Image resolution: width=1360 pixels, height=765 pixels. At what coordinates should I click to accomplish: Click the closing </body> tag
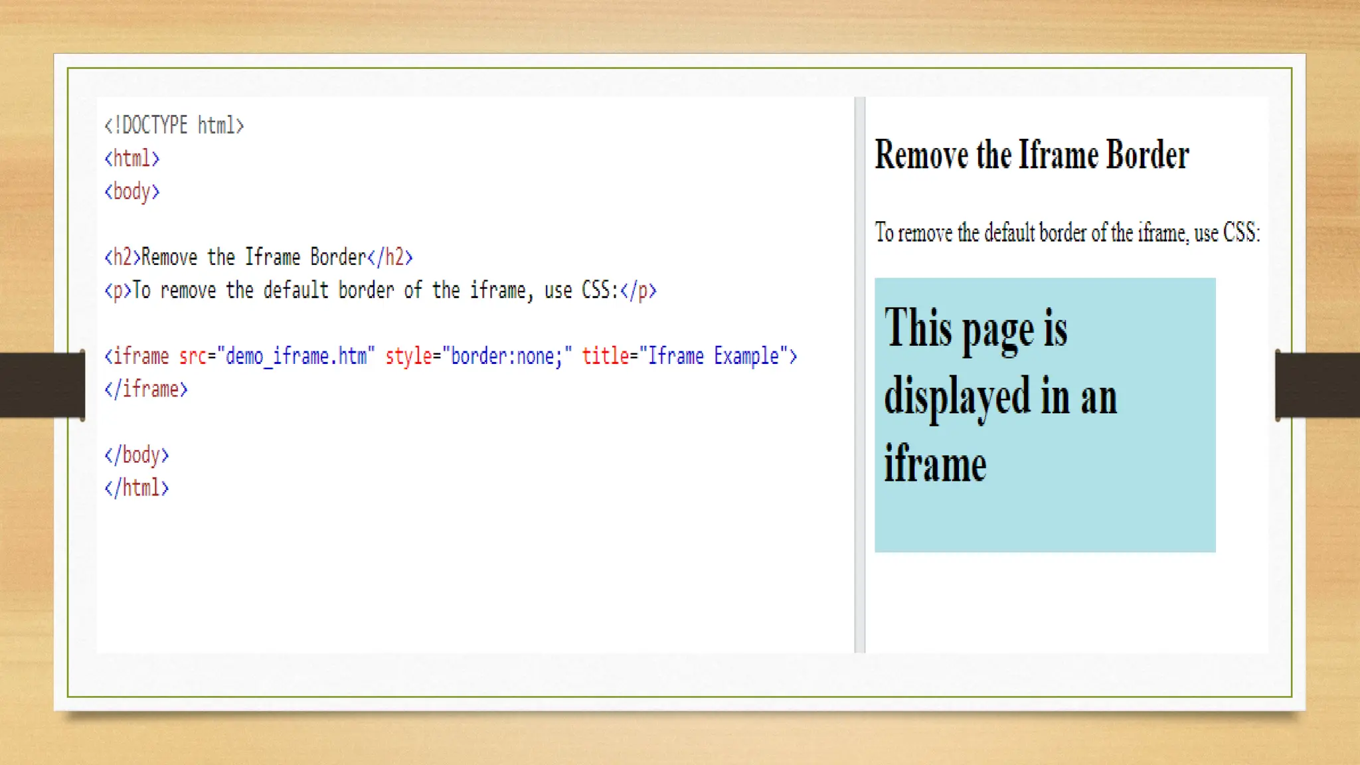[x=137, y=455]
